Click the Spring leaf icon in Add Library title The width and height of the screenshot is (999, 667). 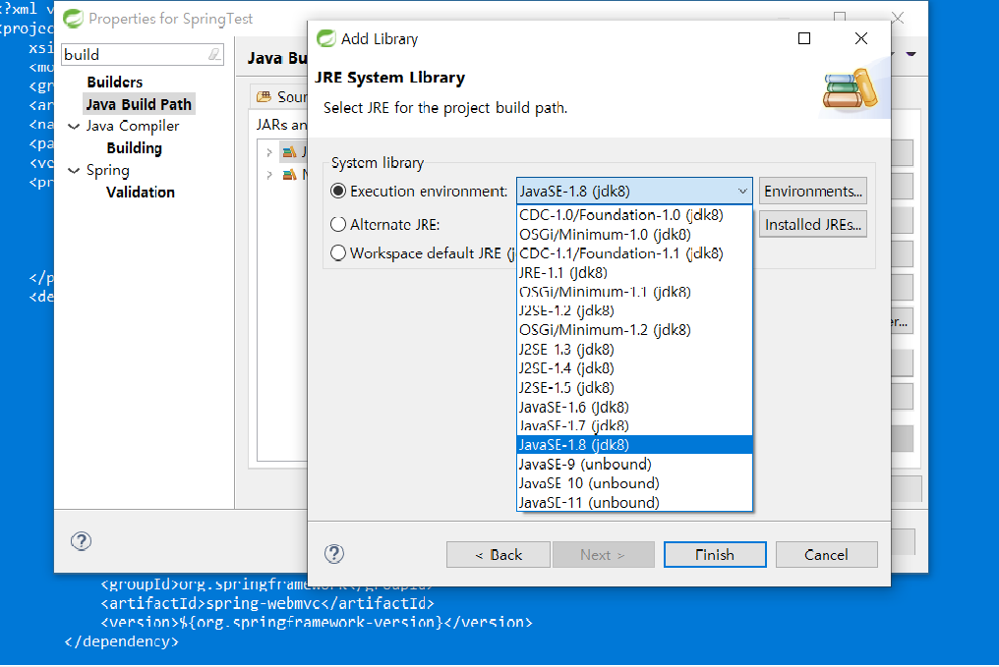point(326,38)
